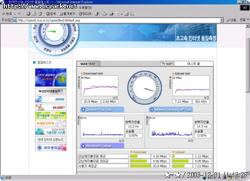Open the Back button history dropdown arrow

(x=14, y=14)
